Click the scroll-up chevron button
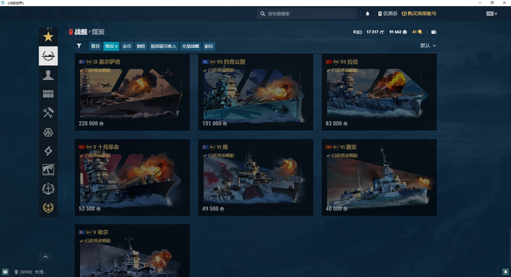The width and height of the screenshot is (511, 277). [46, 257]
